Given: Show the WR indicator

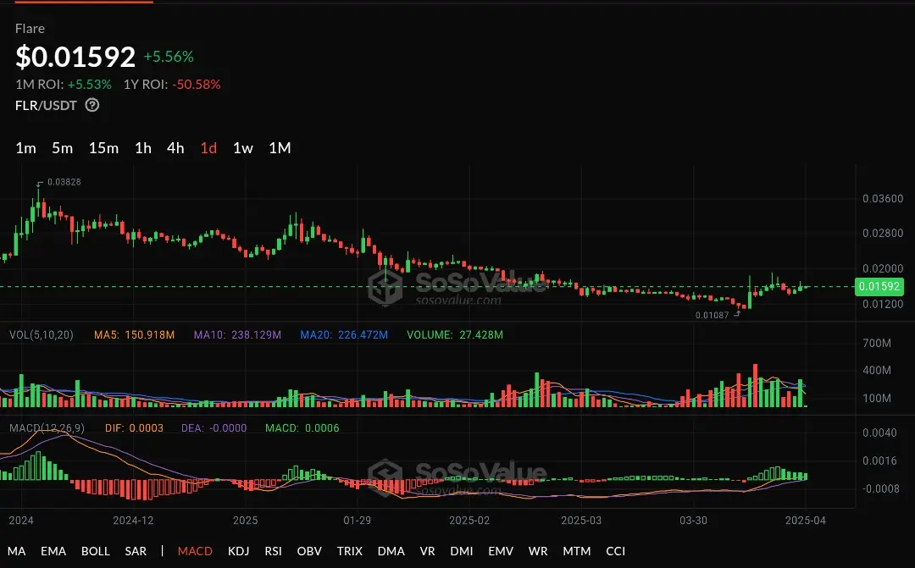Looking at the screenshot, I should pos(538,551).
